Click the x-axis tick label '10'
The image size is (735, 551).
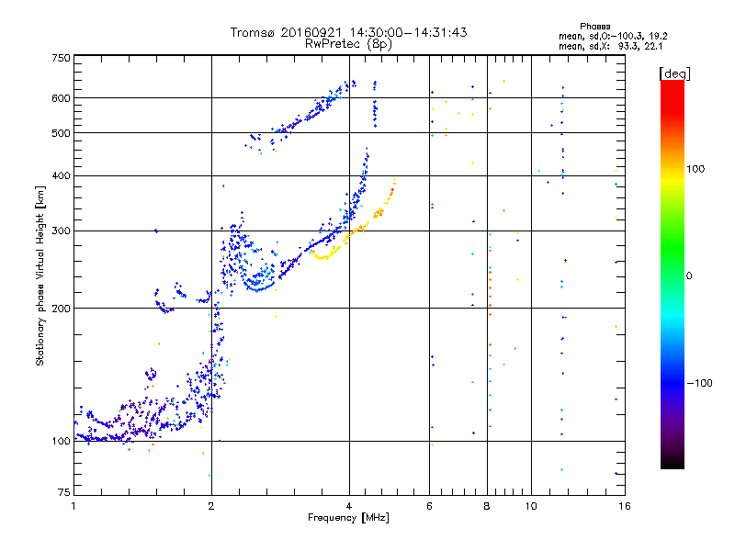coord(531,506)
